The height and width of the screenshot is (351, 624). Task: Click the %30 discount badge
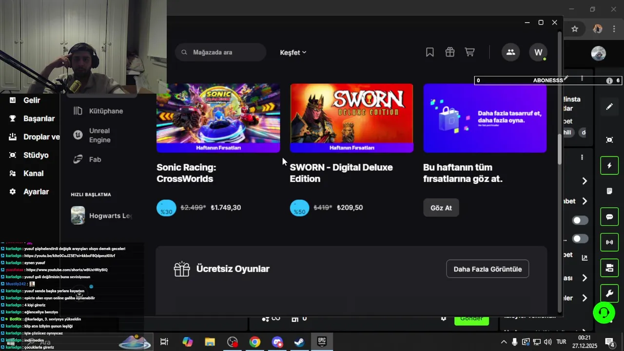pos(166,208)
